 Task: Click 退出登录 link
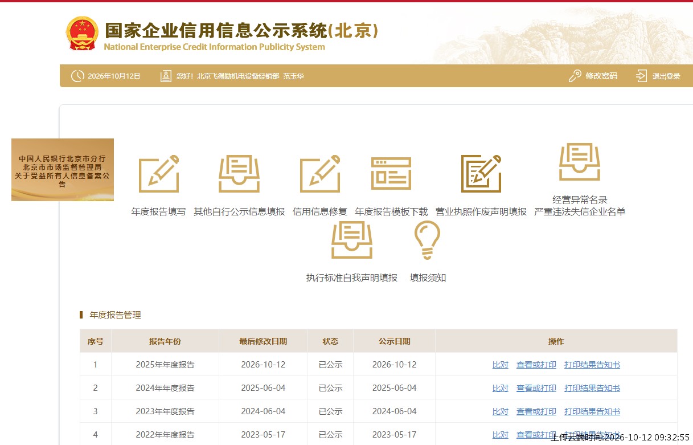666,76
